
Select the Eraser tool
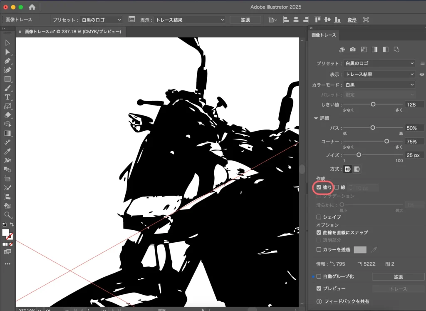pyautogui.click(x=7, y=115)
